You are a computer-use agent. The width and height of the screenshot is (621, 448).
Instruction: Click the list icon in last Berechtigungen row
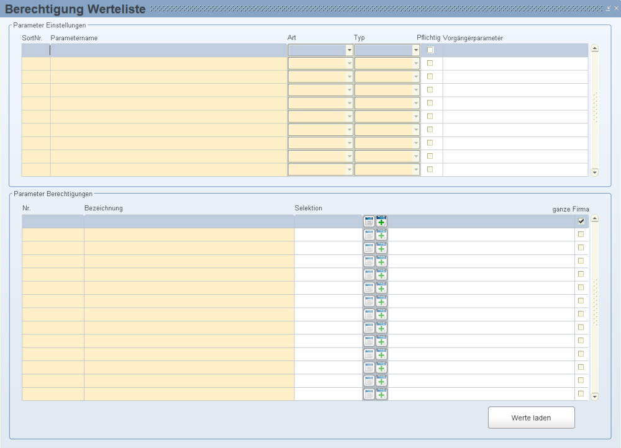click(x=369, y=394)
